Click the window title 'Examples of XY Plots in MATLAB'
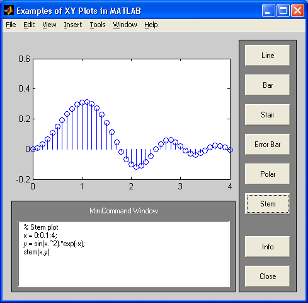The height and width of the screenshot is (303, 308). (79, 11)
